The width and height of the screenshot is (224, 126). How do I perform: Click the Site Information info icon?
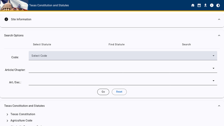(6, 19)
